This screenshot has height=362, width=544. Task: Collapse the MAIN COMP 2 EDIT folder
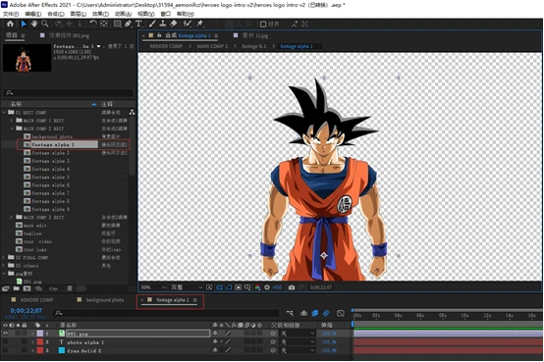click(x=12, y=129)
